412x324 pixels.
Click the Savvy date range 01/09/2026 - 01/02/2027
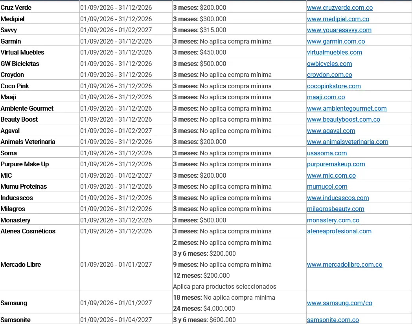[x=116, y=30]
